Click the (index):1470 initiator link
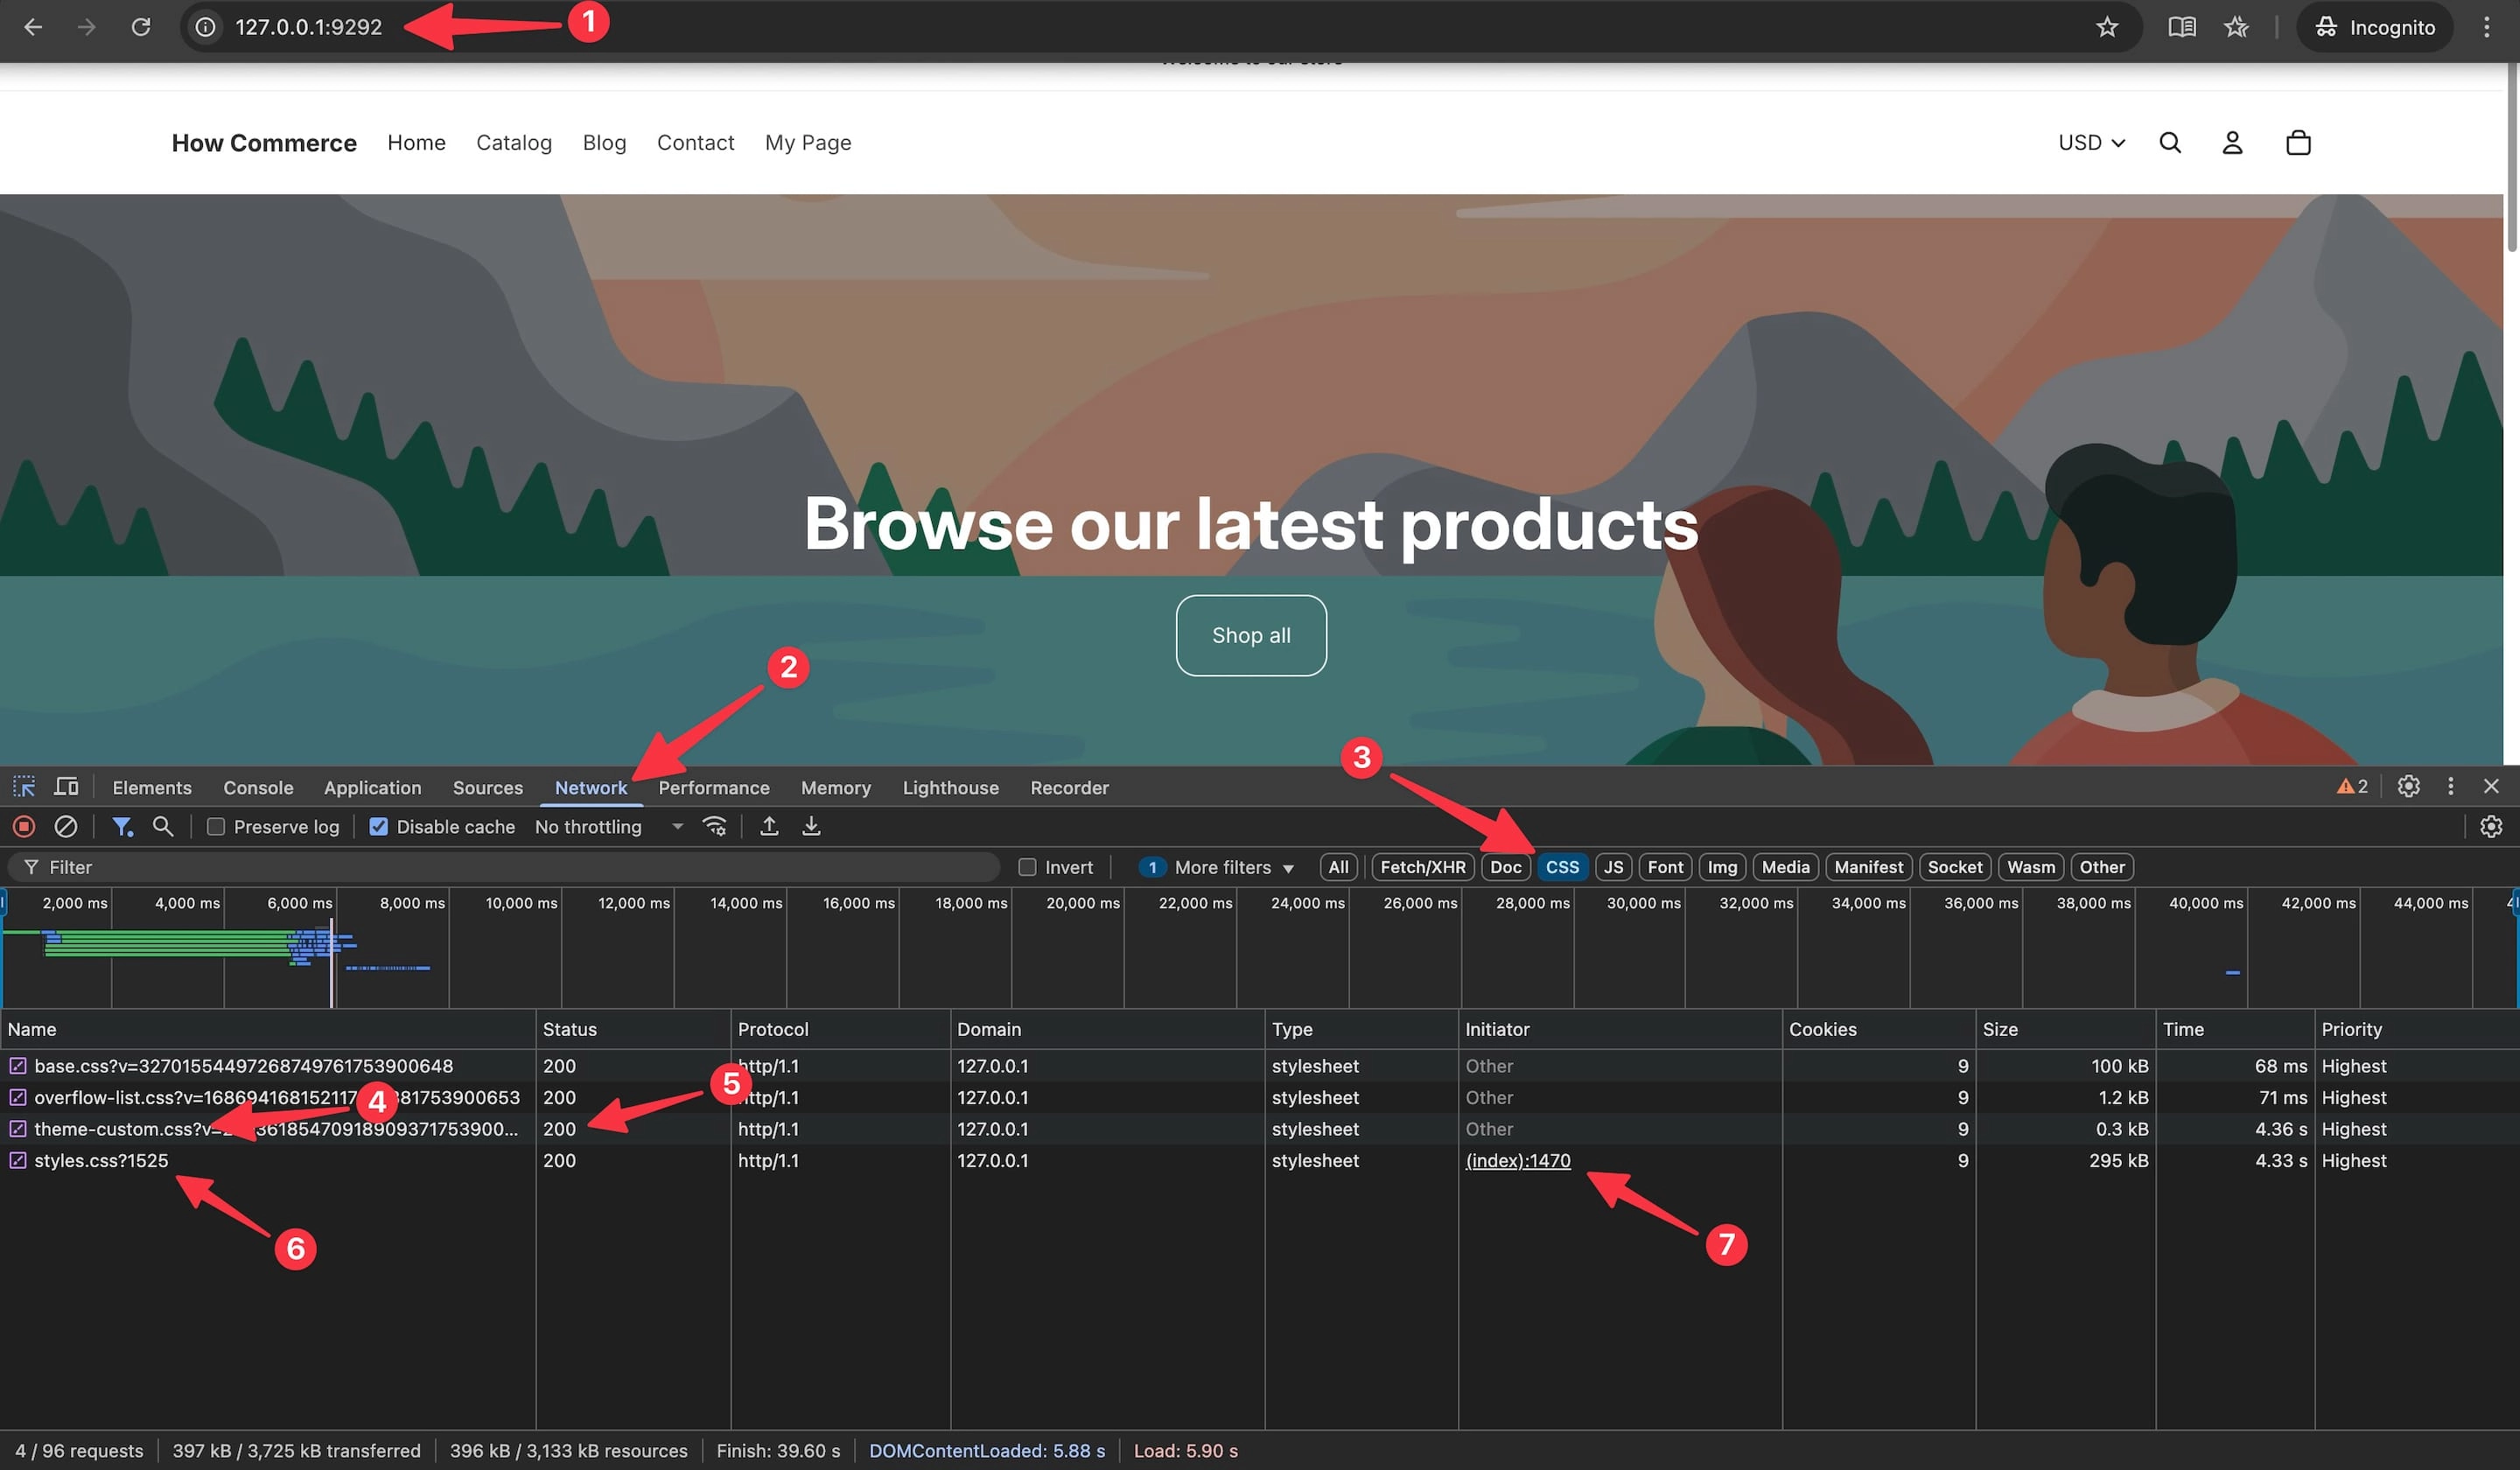Screen dimensions: 2520x1470 [x=1518, y=1161]
